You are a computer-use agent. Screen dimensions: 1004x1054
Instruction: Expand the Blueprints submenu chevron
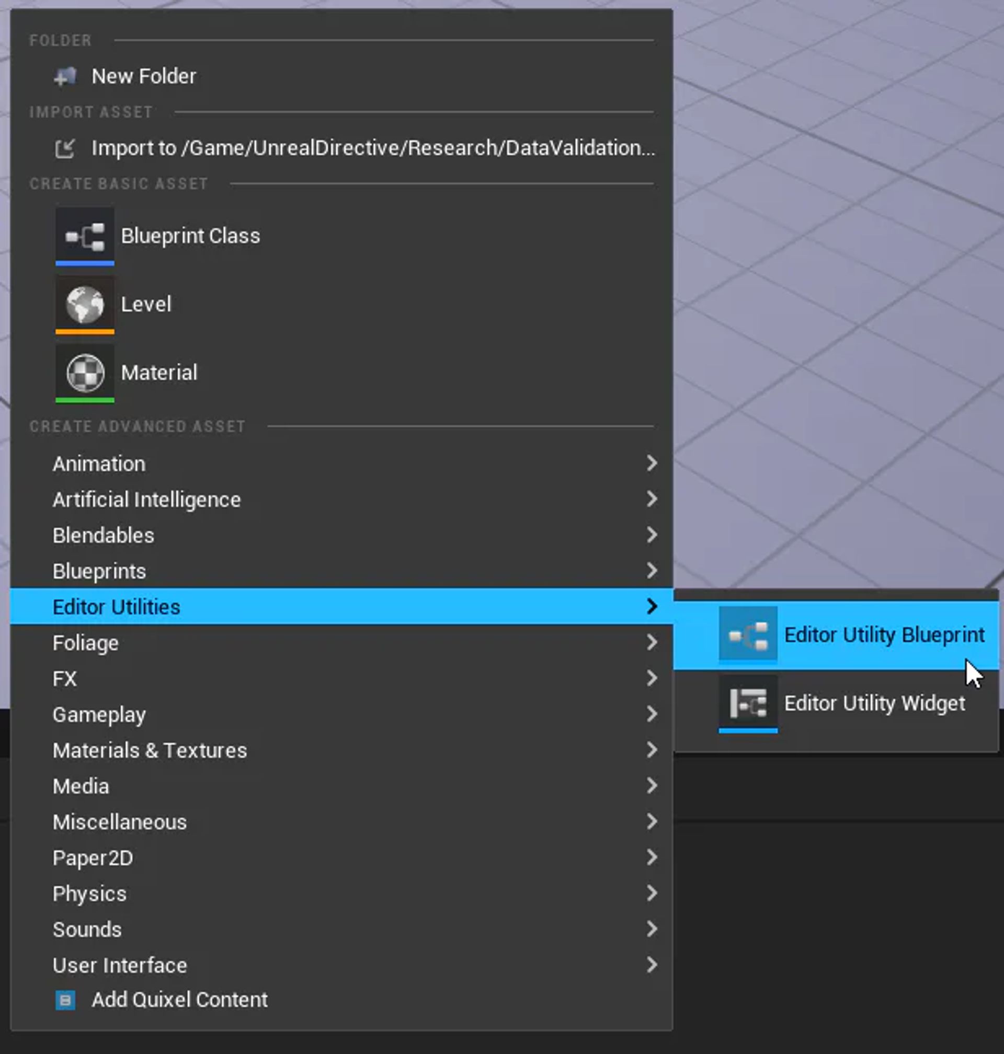tap(652, 571)
